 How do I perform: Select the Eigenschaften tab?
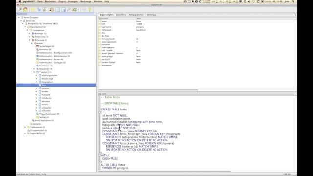coord(107,15)
